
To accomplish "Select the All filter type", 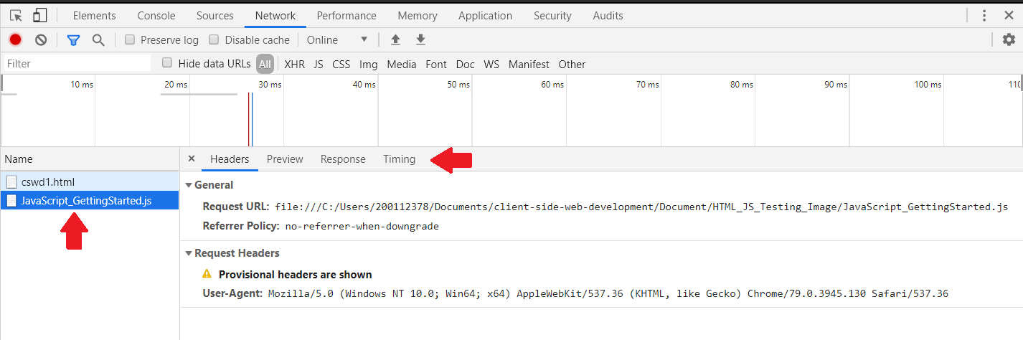I will 265,64.
